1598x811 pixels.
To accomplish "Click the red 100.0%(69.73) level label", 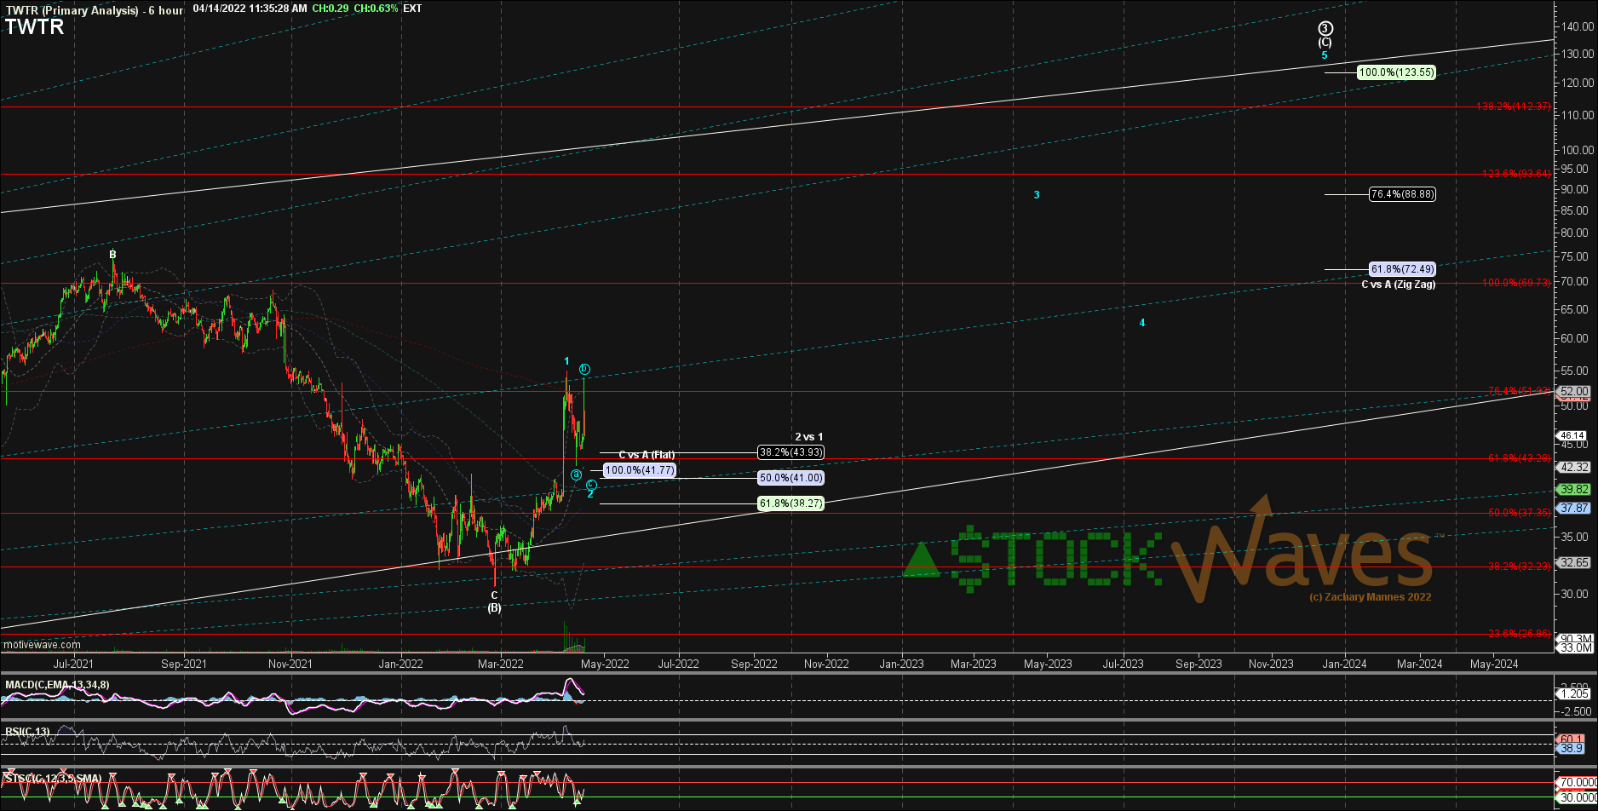I will pyautogui.click(x=1516, y=283).
